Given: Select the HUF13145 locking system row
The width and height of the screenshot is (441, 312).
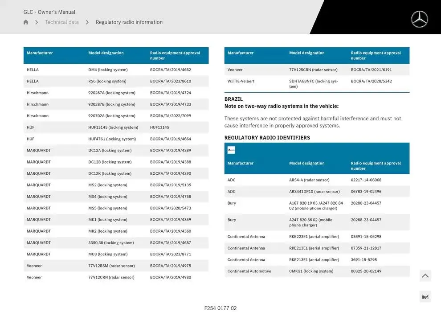Looking at the screenshot, I should coord(116,127).
